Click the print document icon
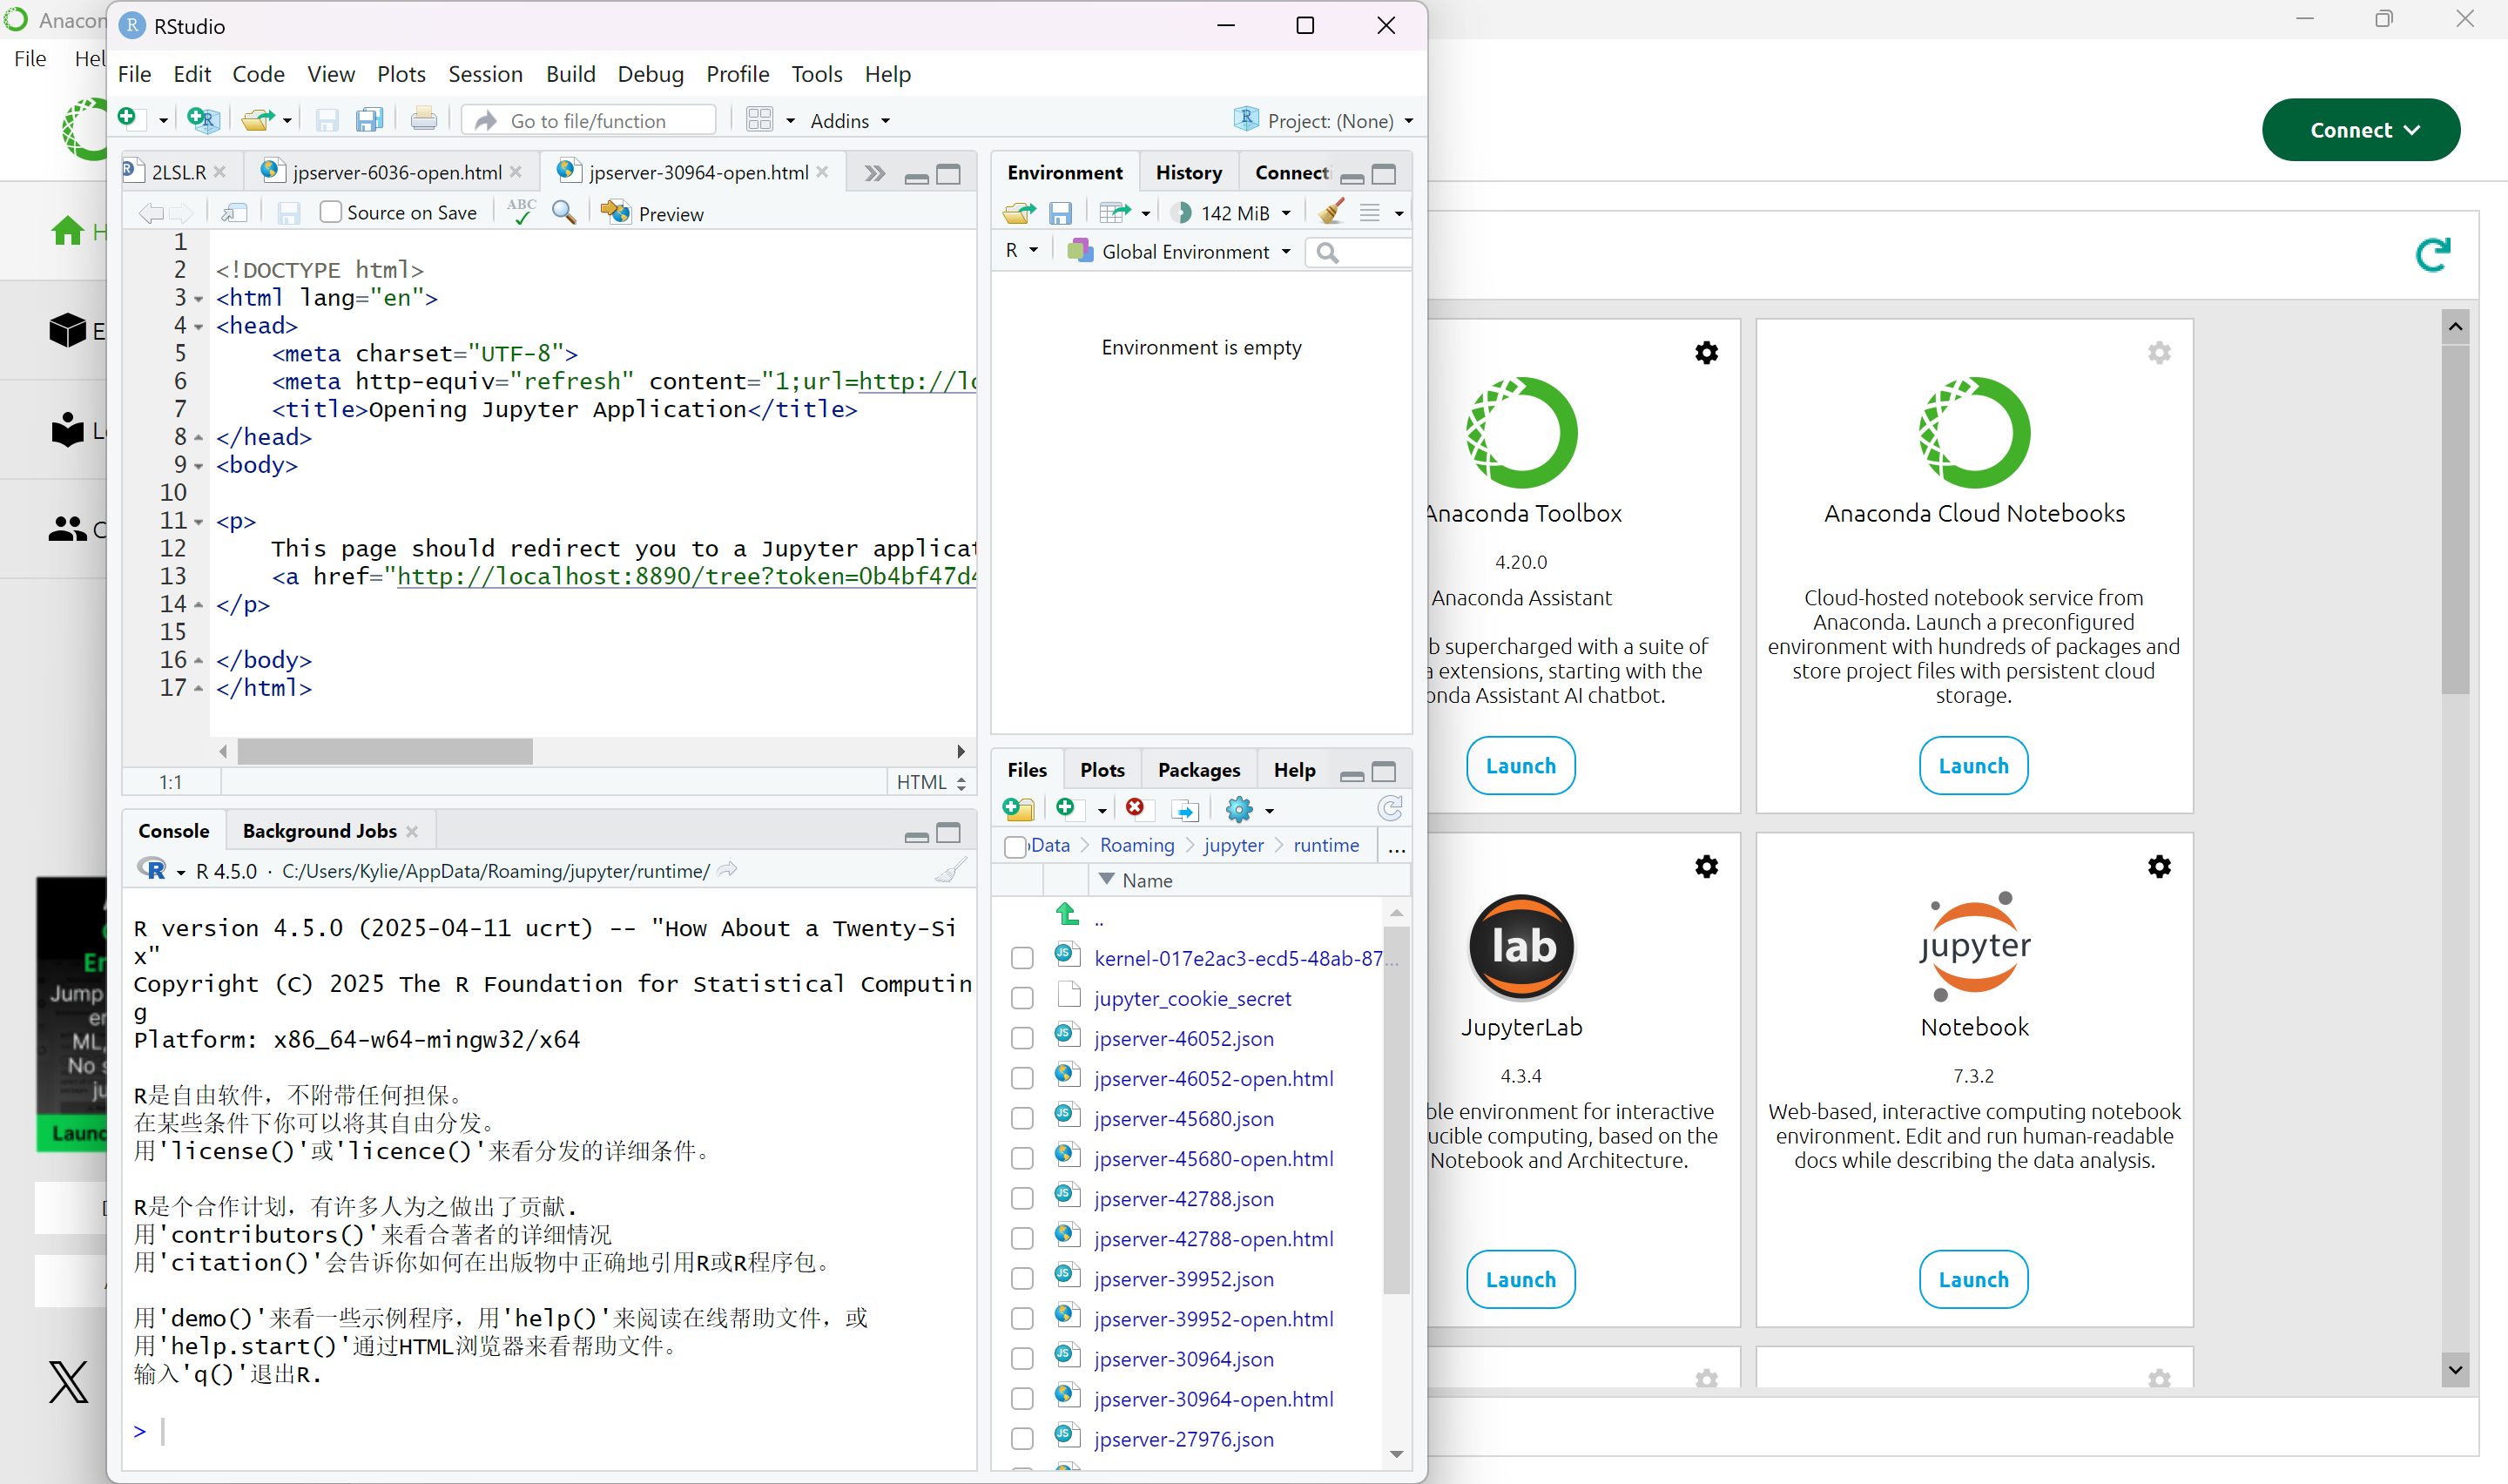This screenshot has height=1484, width=2508. coord(423,120)
